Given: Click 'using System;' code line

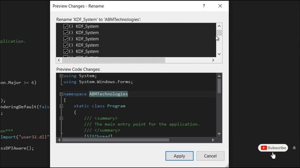Looking at the screenshot, I should [80, 76].
